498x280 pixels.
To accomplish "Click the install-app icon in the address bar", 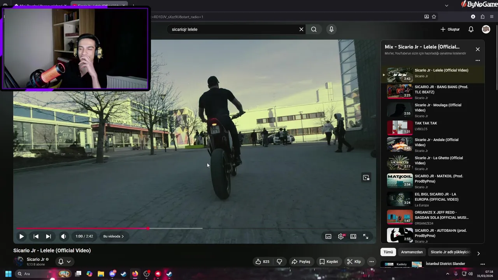I will (426, 17).
